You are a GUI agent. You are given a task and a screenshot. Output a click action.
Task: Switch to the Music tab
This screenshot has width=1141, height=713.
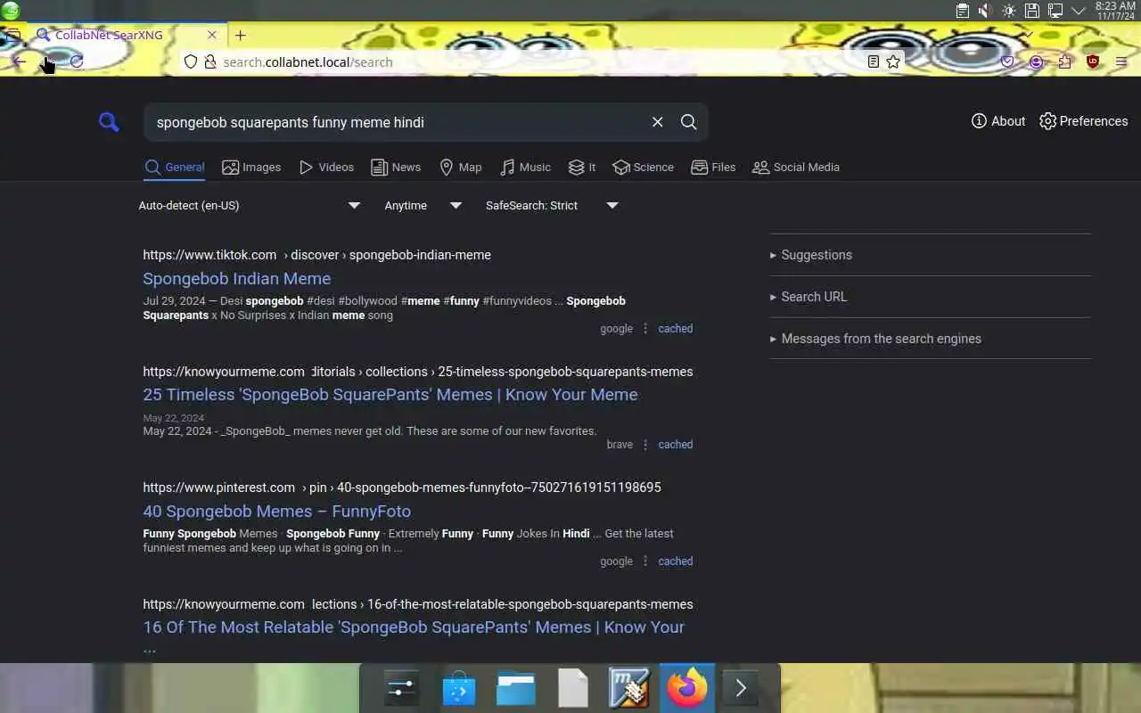click(525, 168)
